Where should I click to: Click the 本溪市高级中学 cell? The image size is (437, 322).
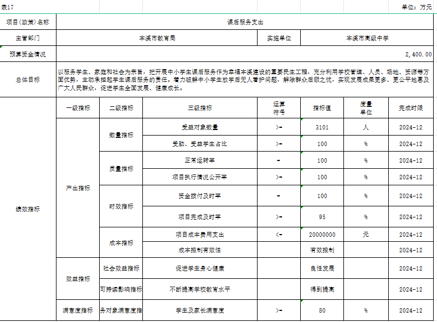pyautogui.click(x=367, y=38)
